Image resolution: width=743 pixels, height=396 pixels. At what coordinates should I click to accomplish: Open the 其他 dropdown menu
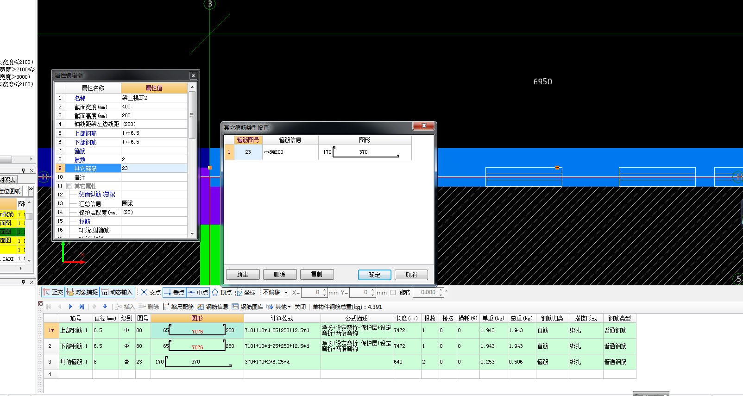pos(279,307)
